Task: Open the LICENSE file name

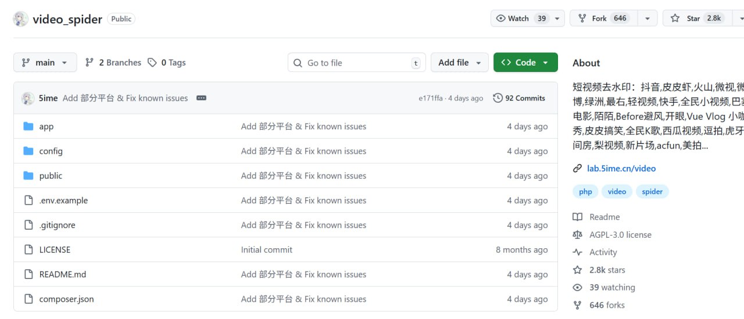Action: (x=55, y=249)
